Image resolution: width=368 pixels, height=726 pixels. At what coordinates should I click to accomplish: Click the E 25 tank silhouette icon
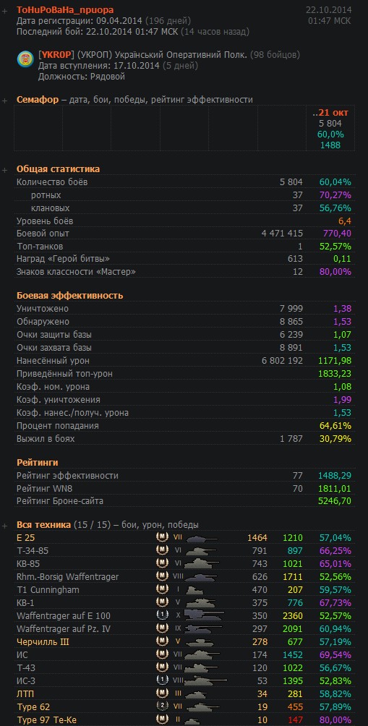[201, 538]
